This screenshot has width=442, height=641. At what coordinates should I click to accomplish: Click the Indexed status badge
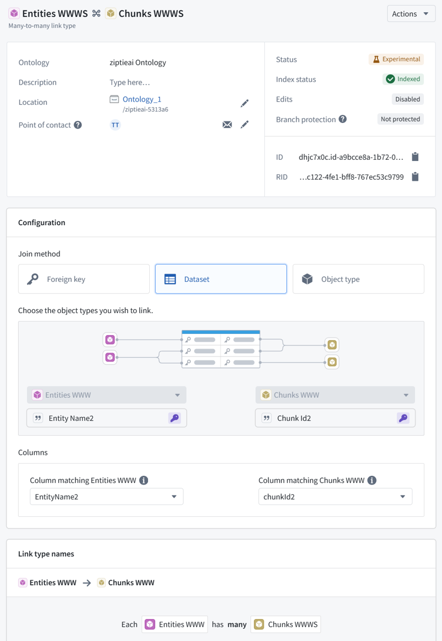403,79
